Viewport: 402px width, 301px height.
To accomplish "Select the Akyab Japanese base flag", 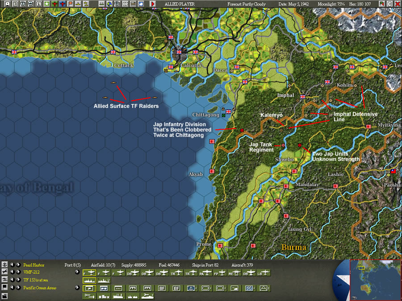I will pos(212,171).
